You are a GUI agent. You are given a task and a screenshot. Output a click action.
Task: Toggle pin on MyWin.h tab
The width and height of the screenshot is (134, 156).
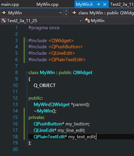pyautogui.click(x=98, y=4)
